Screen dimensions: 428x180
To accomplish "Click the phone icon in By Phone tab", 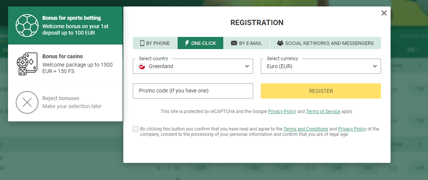I will (142, 43).
